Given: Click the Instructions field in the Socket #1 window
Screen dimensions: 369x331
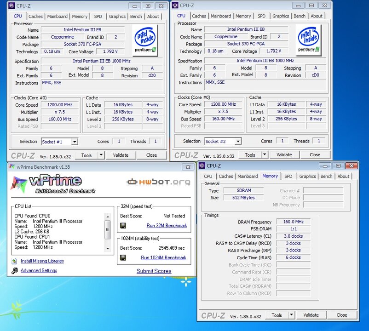Looking at the screenshot, I should [102, 85].
